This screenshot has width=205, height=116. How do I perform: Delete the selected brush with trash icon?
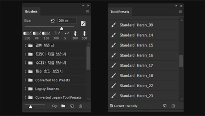tap(81, 106)
